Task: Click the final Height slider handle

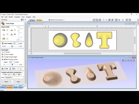Action: [x=12, y=64]
